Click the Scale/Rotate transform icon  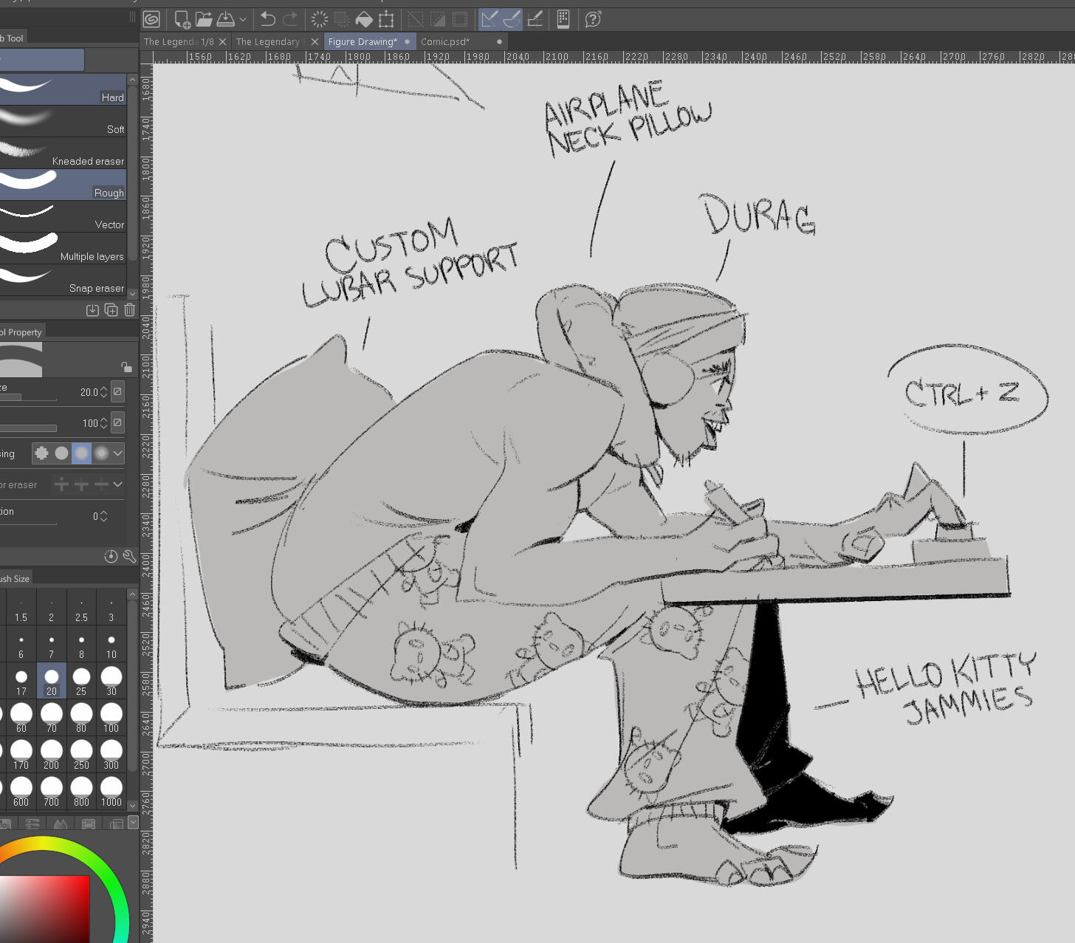point(386,19)
